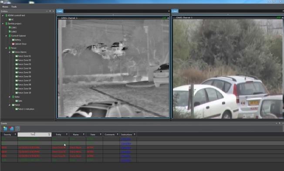Switch to the CAM1 tab
Screen dimensions: 284x171
coord(60,11)
